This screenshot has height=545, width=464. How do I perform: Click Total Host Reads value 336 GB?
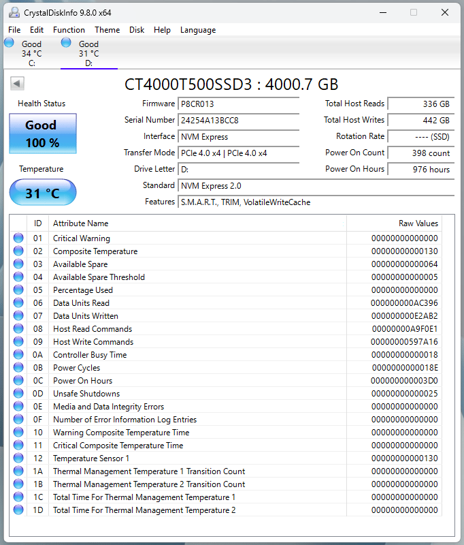pos(421,104)
